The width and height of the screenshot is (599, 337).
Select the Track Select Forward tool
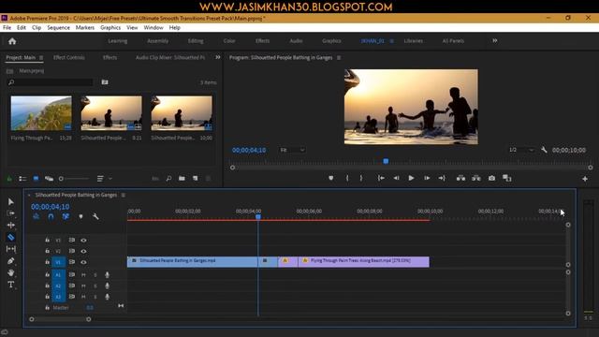click(10, 213)
